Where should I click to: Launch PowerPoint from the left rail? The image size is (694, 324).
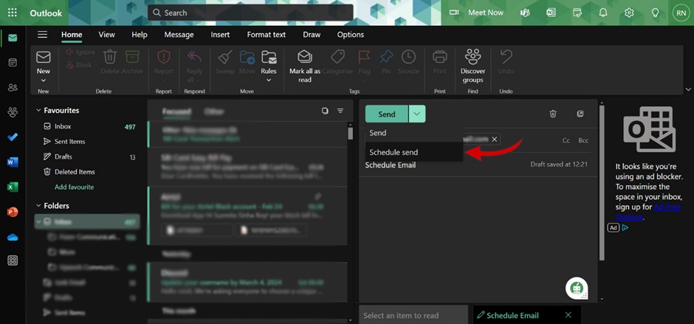click(13, 212)
